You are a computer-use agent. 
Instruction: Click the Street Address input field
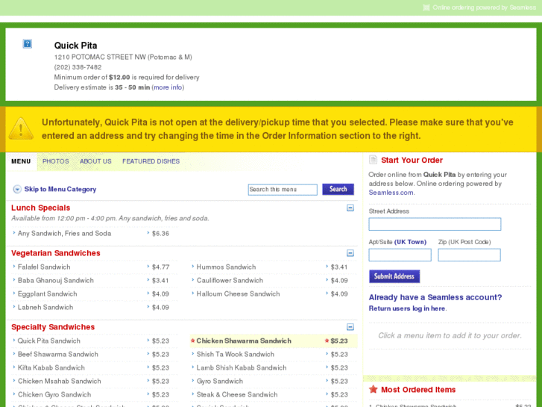(x=435, y=224)
